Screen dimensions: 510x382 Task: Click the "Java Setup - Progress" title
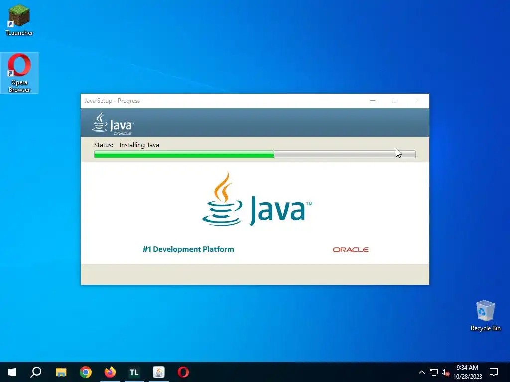tap(112, 101)
